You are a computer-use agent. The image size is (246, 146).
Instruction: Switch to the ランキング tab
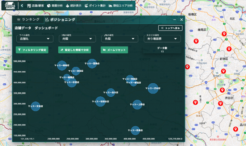coord(28,20)
